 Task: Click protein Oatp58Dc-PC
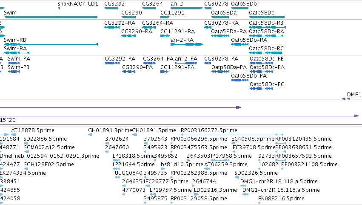point(261,89)
